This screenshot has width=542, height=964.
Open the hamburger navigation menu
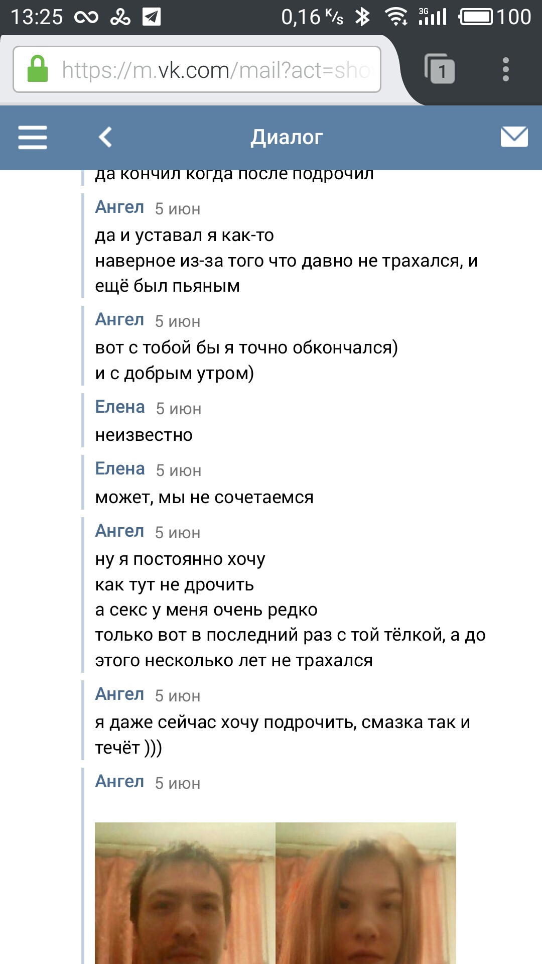[x=33, y=137]
